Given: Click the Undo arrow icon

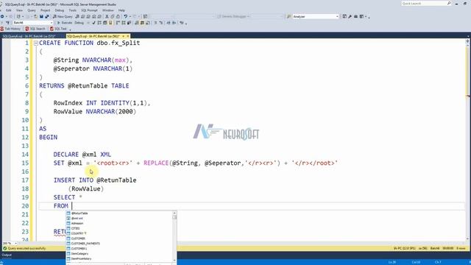Looking at the screenshot, I should coord(126,16).
